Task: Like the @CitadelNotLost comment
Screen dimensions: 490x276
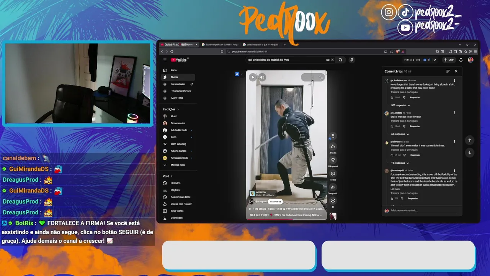Action: click(x=392, y=97)
